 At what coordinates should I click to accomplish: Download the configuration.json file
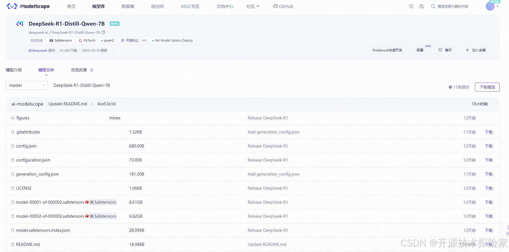(x=489, y=160)
